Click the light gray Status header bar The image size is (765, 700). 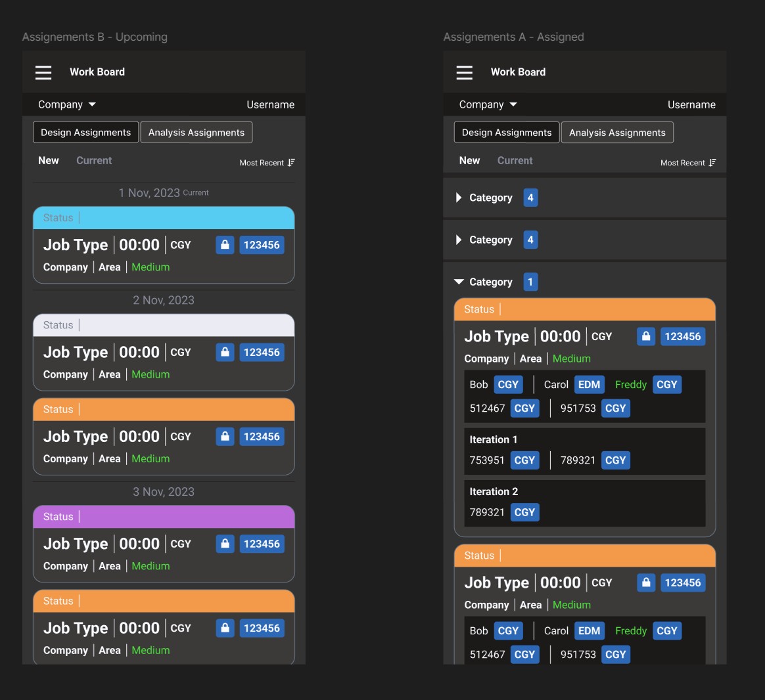pos(164,325)
